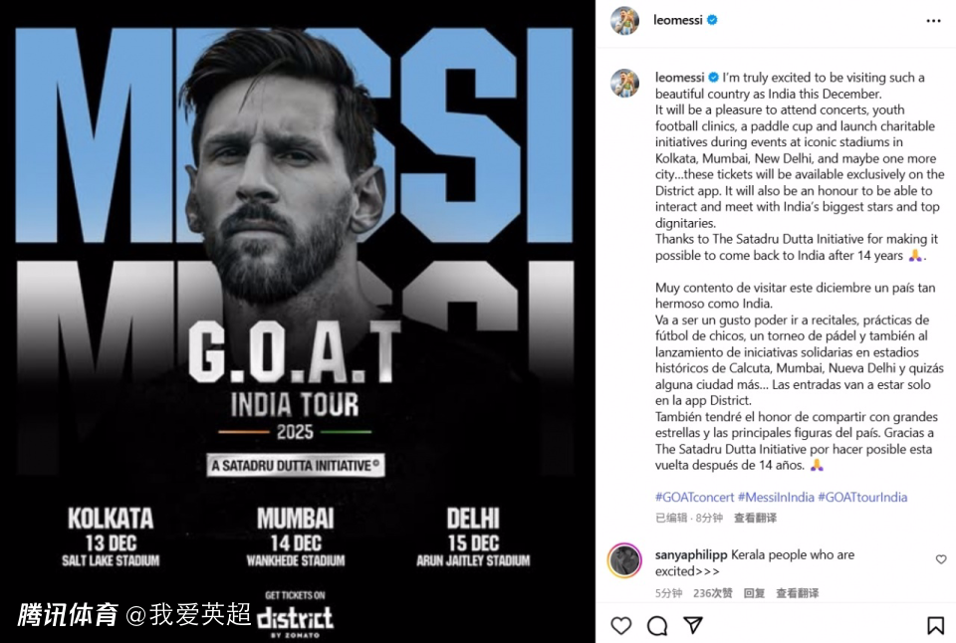Image resolution: width=956 pixels, height=643 pixels.
Task: Click the leomessi username in the header
Action: coord(678,20)
